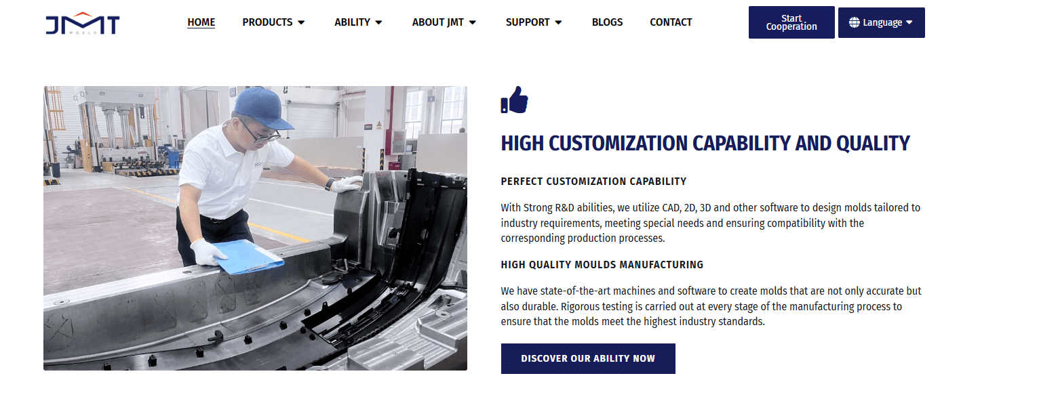Click the Discover Our Ability Now button
The height and width of the screenshot is (420, 1039).
tap(588, 358)
